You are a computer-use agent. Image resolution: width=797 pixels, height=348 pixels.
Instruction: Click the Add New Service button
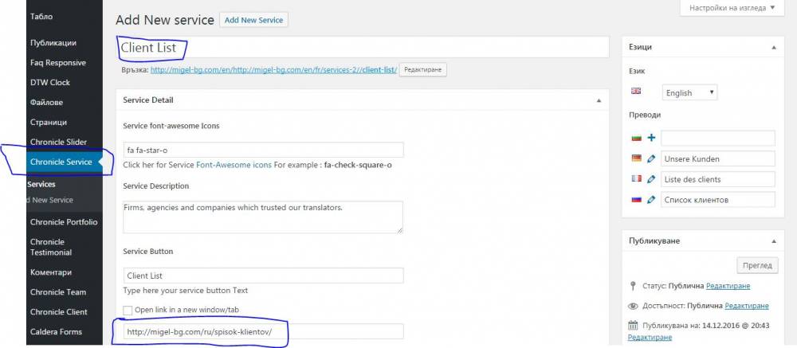[x=253, y=21]
